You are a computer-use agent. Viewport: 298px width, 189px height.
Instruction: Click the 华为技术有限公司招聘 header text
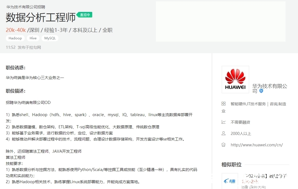click(x=26, y=7)
